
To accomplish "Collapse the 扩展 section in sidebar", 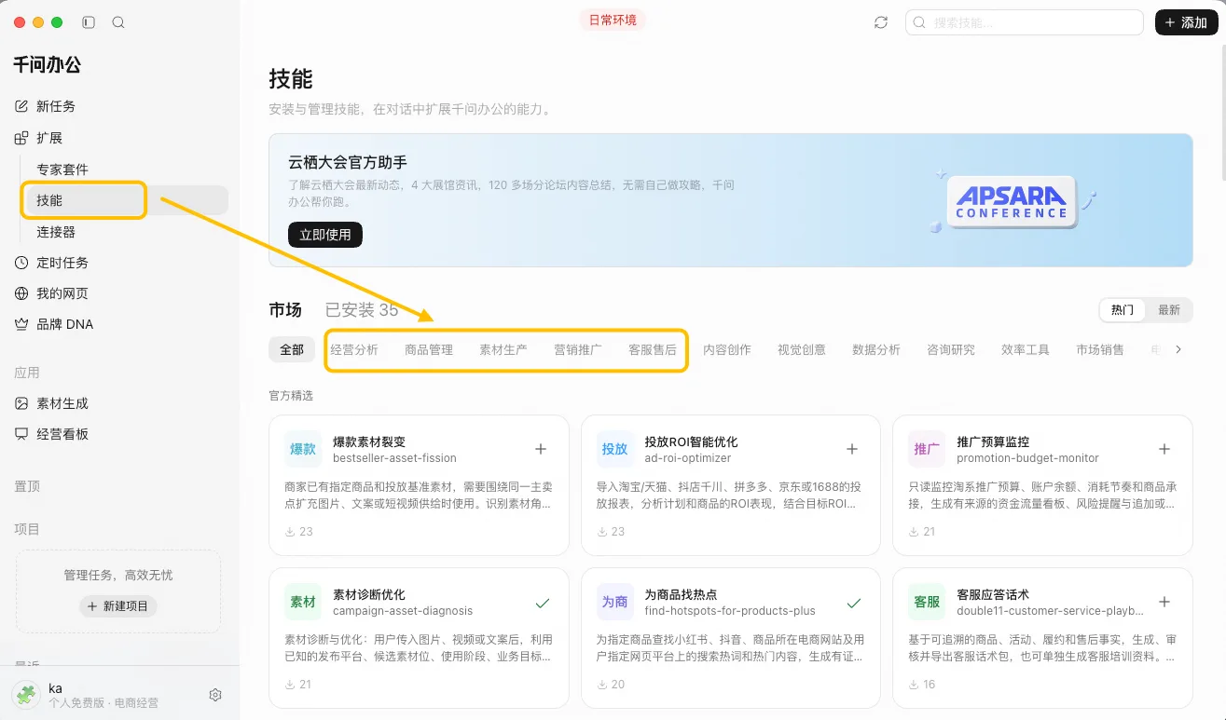I will (x=49, y=138).
